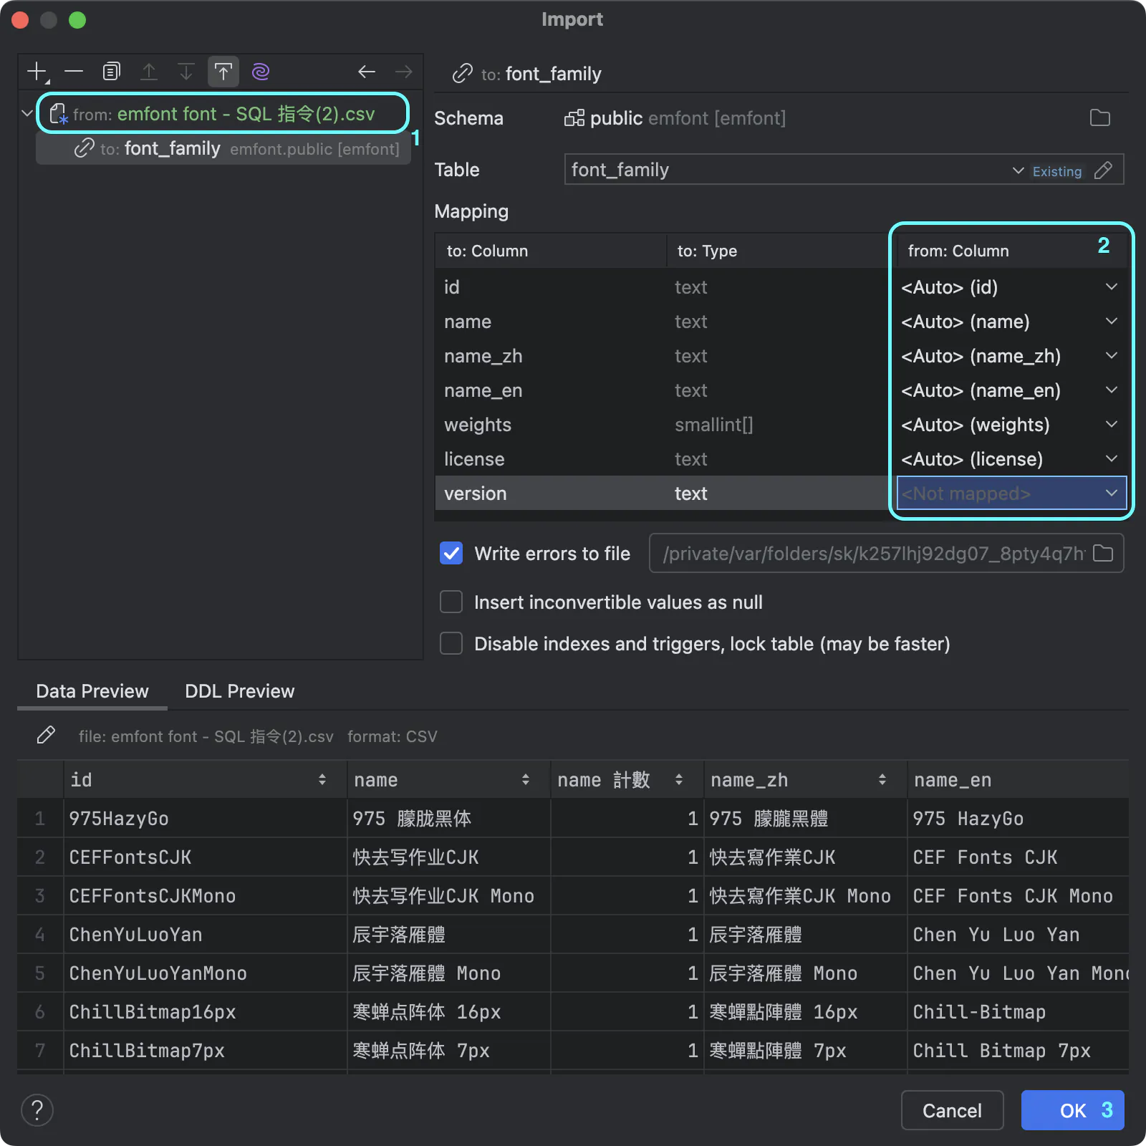Switch to the DDL Preview tab
This screenshot has width=1146, height=1146.
click(x=240, y=691)
